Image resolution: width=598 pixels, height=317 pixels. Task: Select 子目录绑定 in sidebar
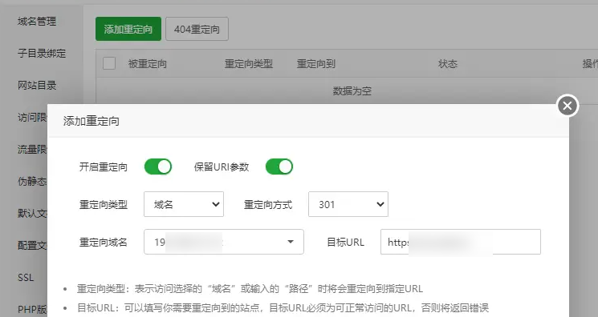coord(42,54)
